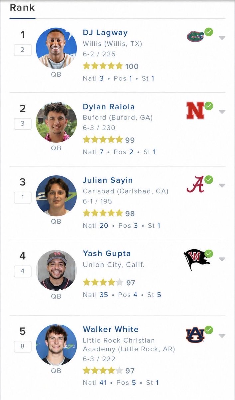The image size is (235, 400).
Task: Click the Florida Gators team logo
Action: (195, 36)
